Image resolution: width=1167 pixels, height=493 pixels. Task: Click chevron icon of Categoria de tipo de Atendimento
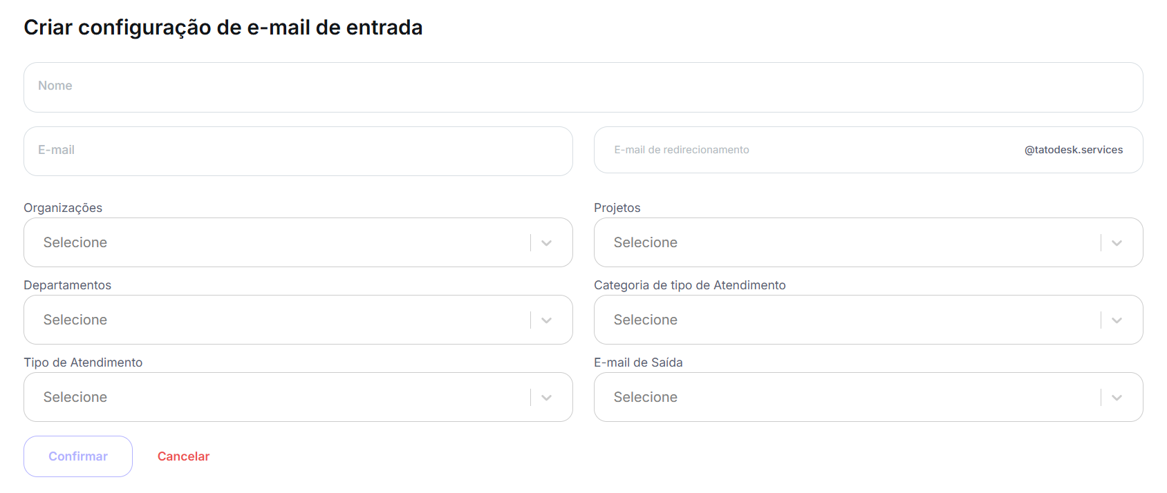click(x=1117, y=320)
